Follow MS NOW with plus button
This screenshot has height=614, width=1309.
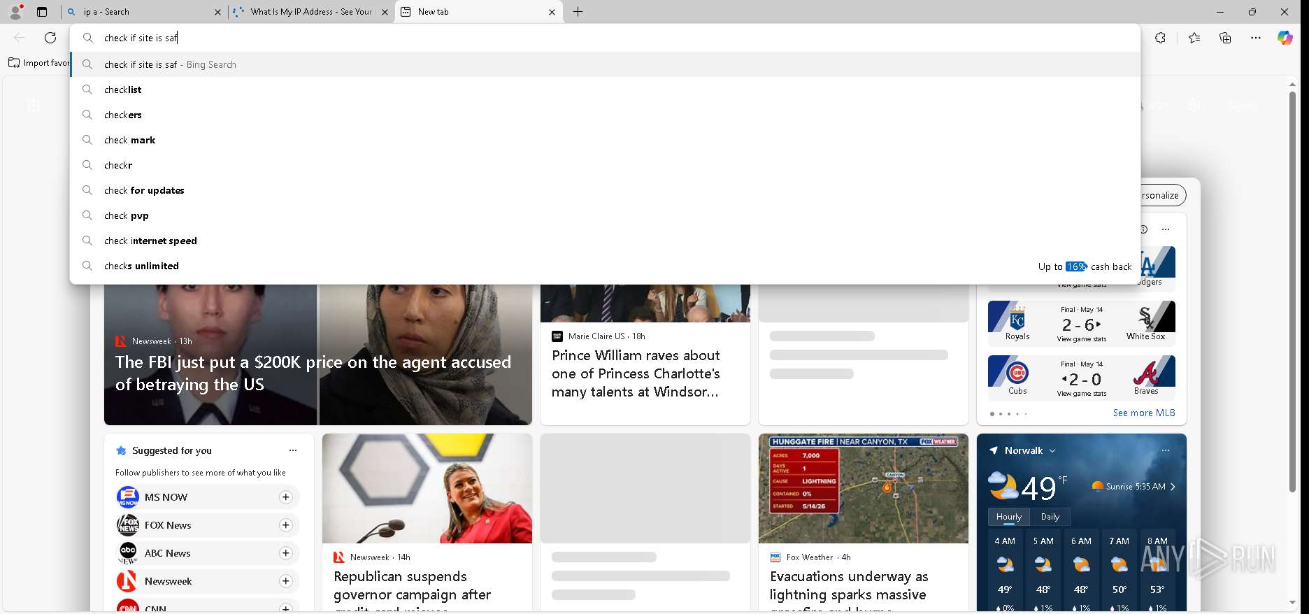pos(286,497)
